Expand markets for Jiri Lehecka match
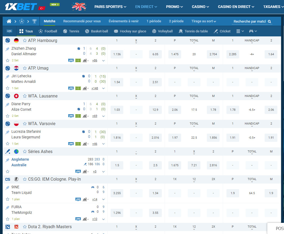 [103, 88]
